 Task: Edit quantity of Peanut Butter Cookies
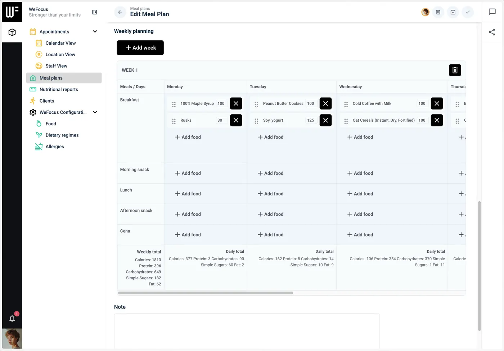(311, 103)
